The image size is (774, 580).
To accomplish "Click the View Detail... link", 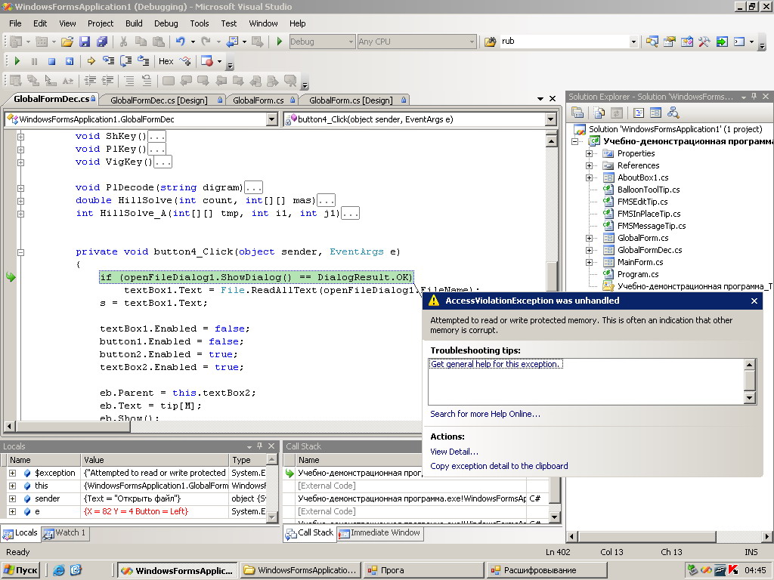I will 454,452.
